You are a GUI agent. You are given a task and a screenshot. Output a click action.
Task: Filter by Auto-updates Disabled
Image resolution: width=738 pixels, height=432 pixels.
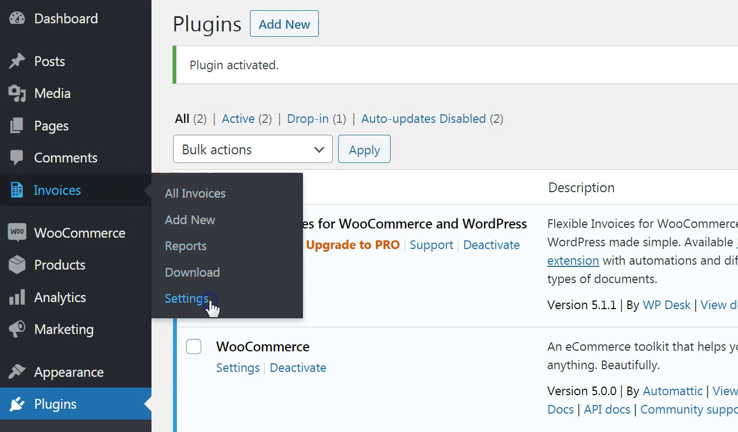coord(424,119)
